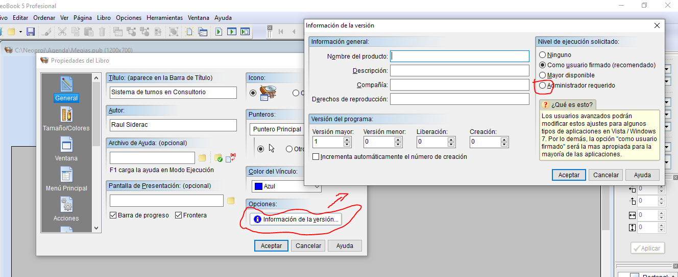678x277 pixels.
Task: Click Información de la versión button
Action: click(296, 219)
